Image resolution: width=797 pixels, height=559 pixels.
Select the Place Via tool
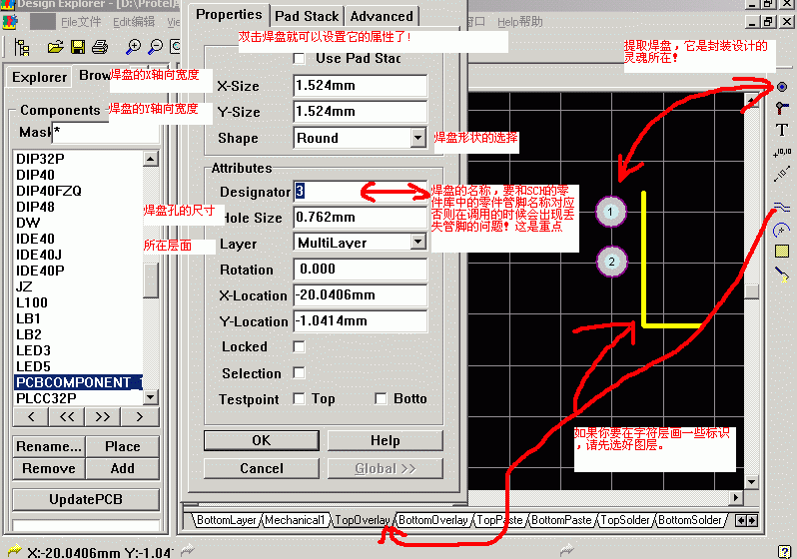782,108
